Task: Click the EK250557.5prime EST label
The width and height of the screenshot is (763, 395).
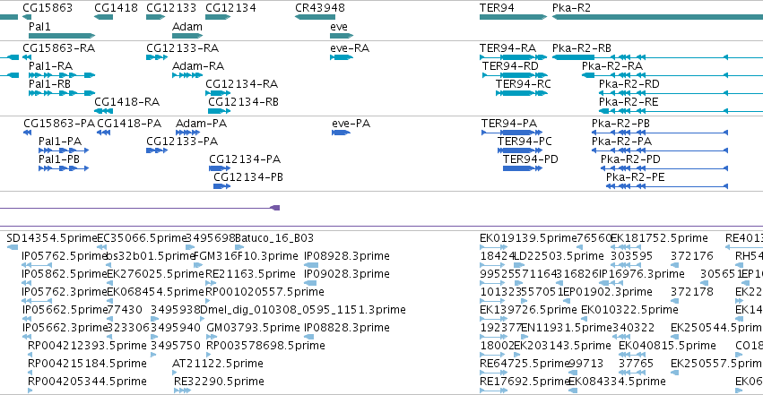Action: [716, 364]
